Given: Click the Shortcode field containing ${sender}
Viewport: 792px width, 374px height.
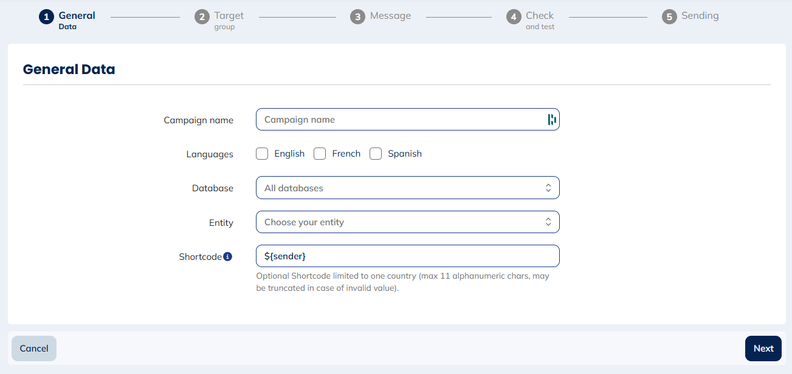Looking at the screenshot, I should 408,256.
